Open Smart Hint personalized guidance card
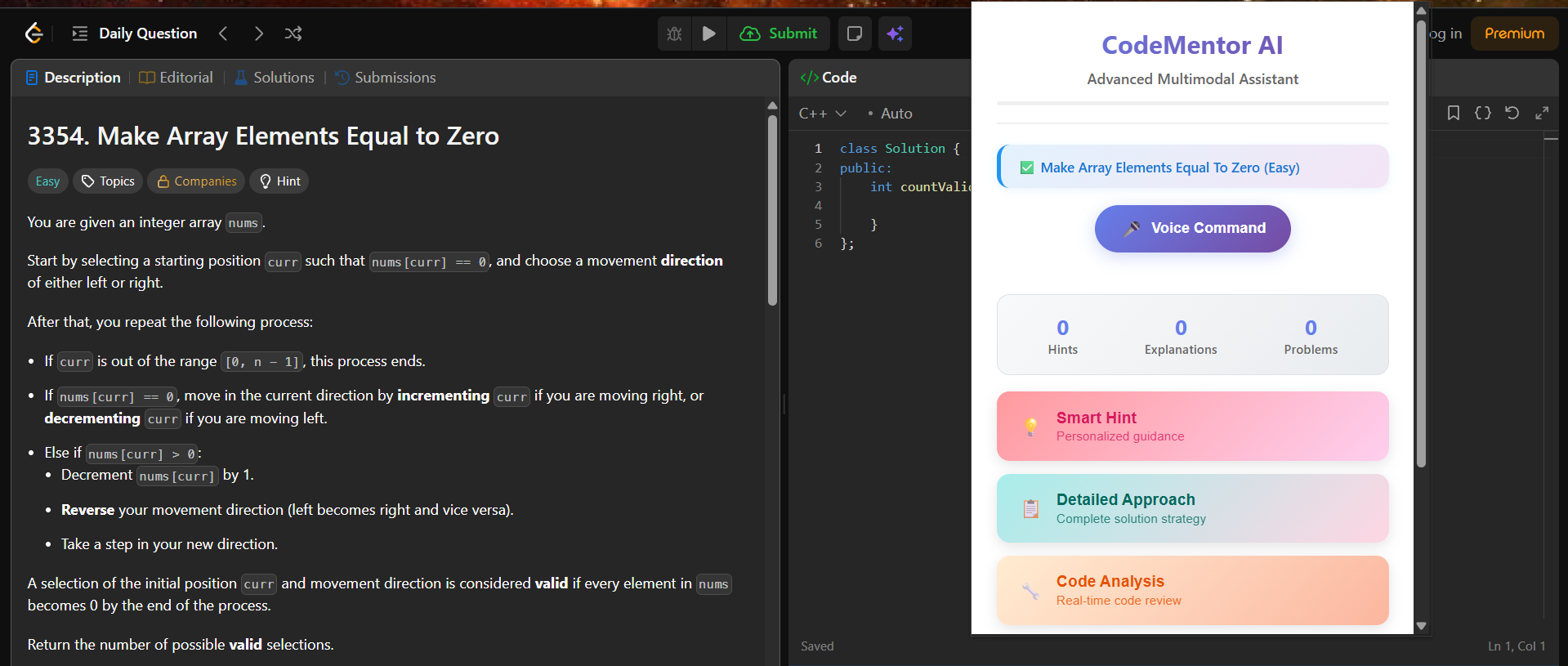Viewport: 1568px width, 666px height. [x=1193, y=426]
